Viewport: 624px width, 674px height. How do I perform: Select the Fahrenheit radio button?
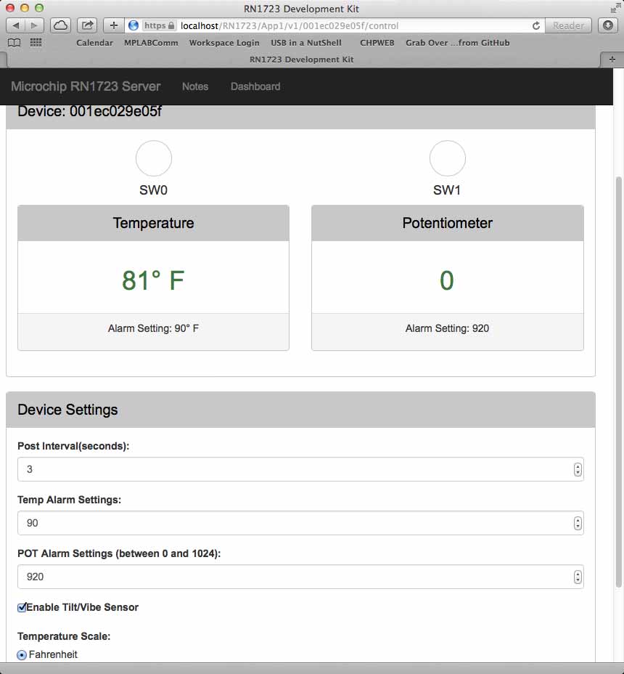click(22, 655)
